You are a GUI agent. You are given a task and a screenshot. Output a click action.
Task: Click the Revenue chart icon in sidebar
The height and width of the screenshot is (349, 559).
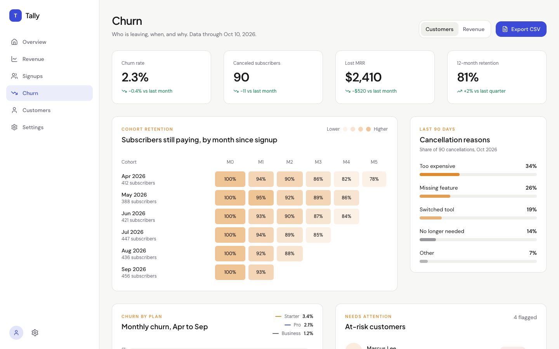point(14,59)
